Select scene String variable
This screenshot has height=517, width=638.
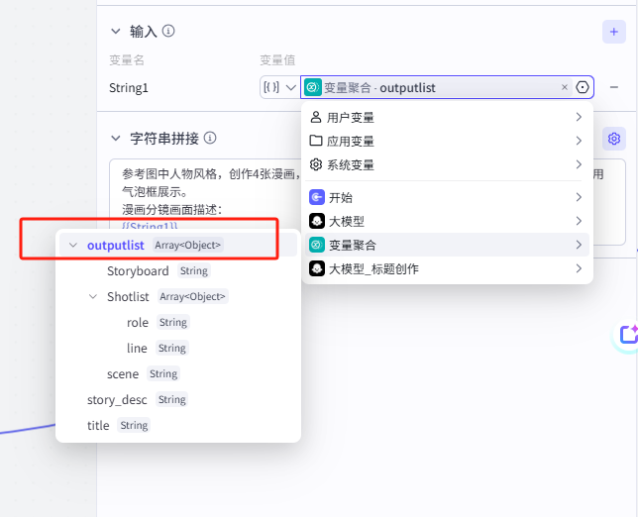144,373
